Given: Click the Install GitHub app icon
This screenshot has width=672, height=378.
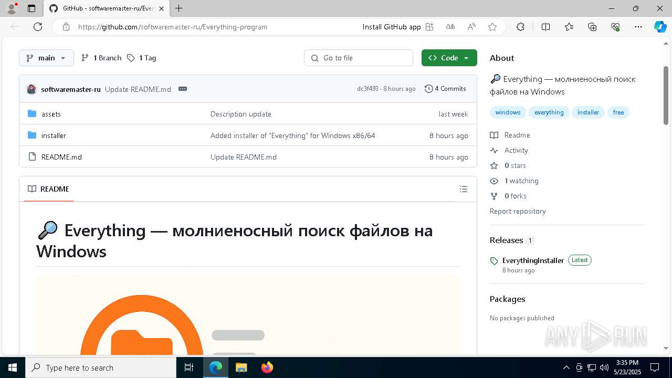Looking at the screenshot, I should [x=429, y=27].
